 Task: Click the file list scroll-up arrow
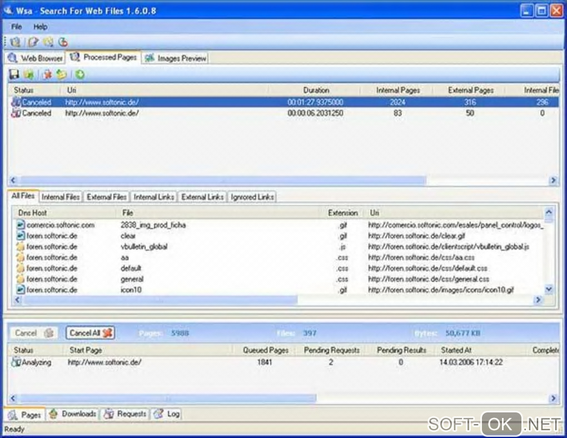click(549, 212)
